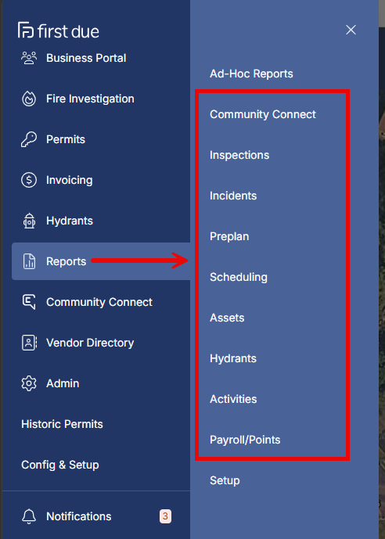Viewport: 385px width, 539px height.
Task: Click the first due logo
Action: [x=59, y=31]
